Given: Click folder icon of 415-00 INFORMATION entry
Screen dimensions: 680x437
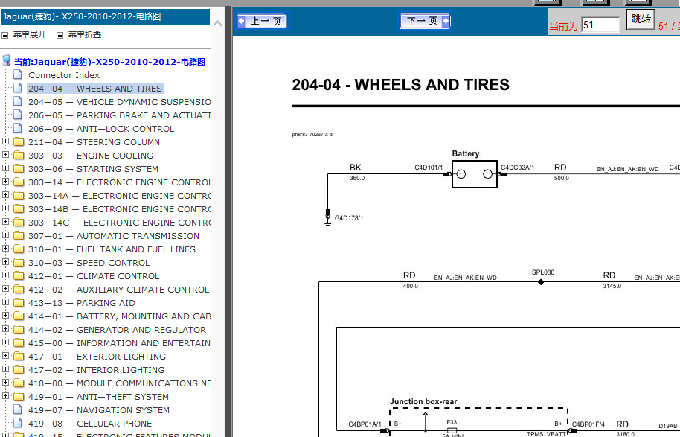Looking at the screenshot, I should click(x=19, y=343).
